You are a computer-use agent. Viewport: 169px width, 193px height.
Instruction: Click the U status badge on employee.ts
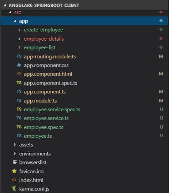click(162, 136)
